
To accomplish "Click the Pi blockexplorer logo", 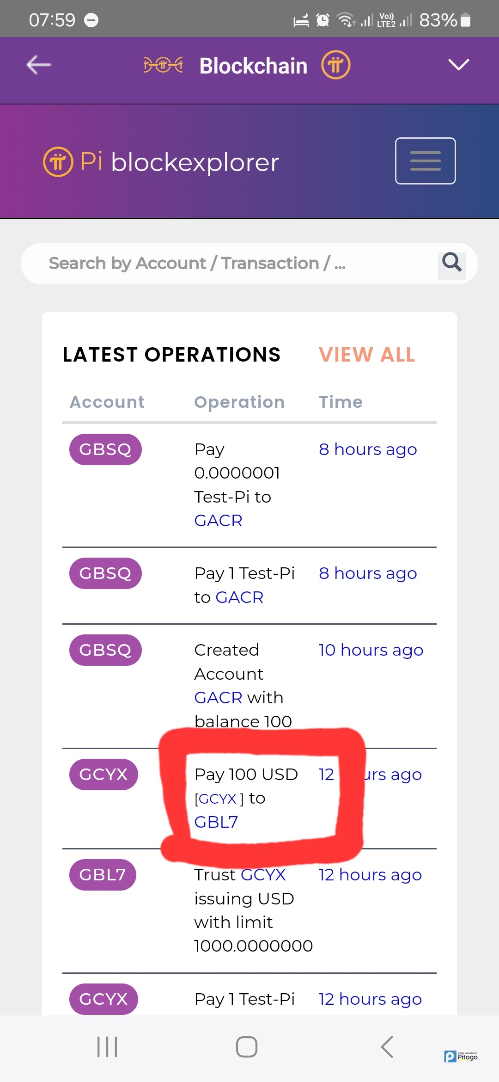I will 161,162.
